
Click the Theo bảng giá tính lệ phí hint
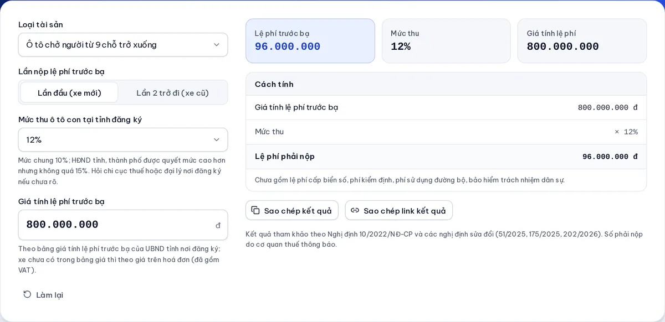click(x=120, y=259)
